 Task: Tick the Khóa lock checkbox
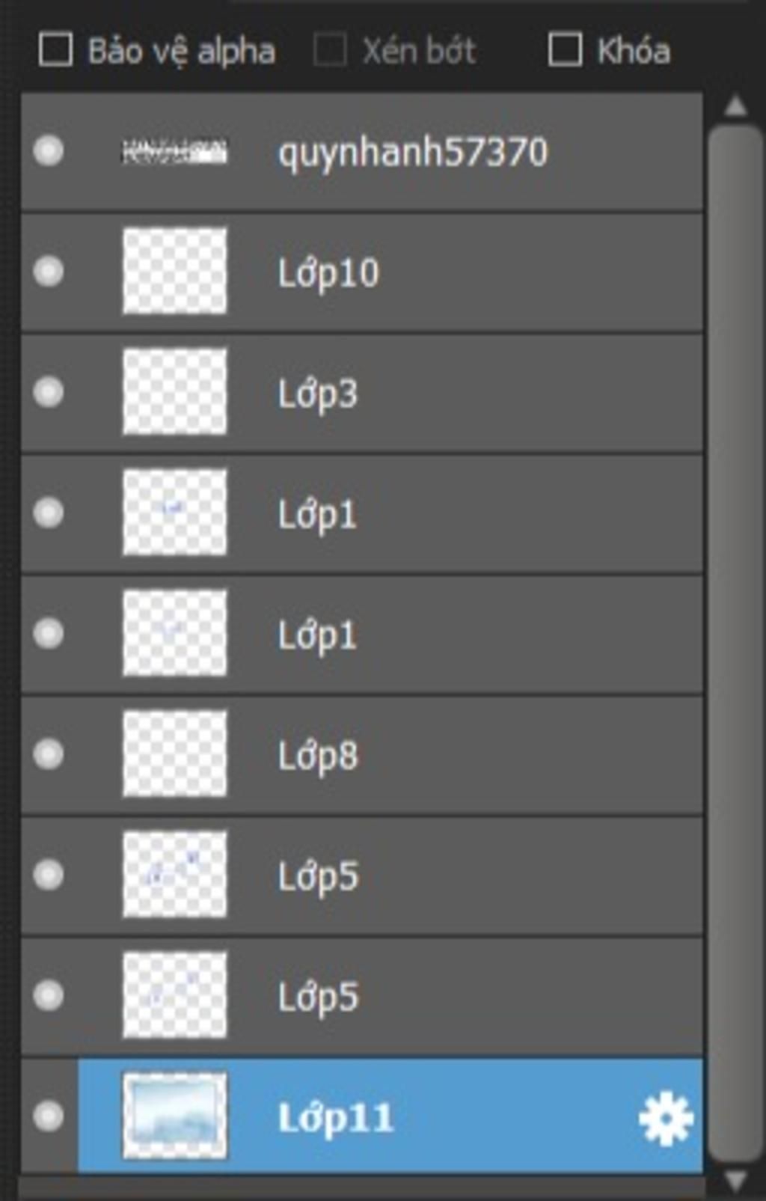click(x=565, y=50)
